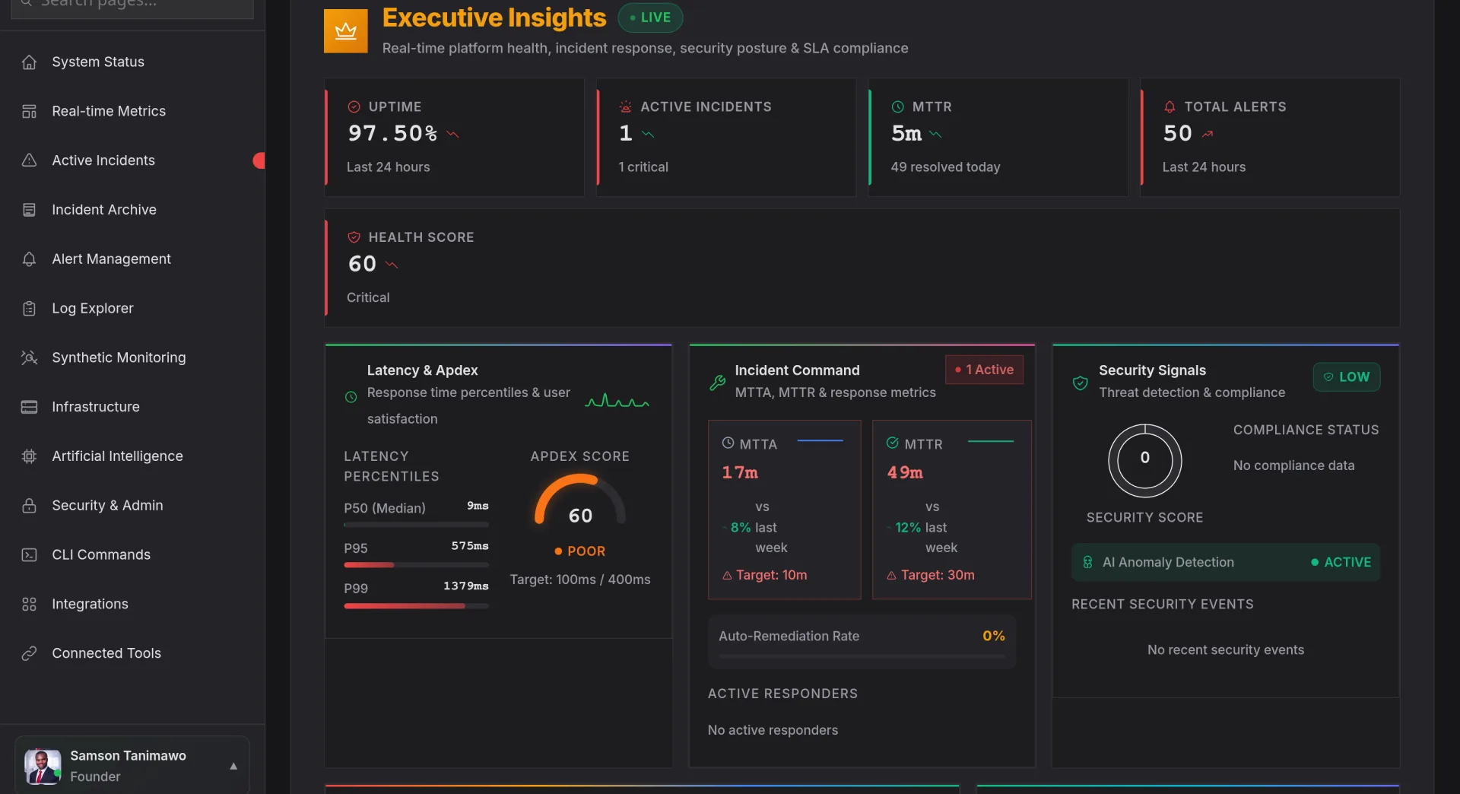This screenshot has width=1460, height=794.
Task: Click the Incident Command wrench icon
Action: pyautogui.click(x=717, y=383)
